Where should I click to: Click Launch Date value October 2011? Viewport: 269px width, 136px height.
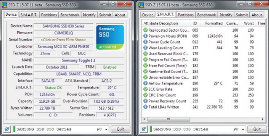pos(57,67)
